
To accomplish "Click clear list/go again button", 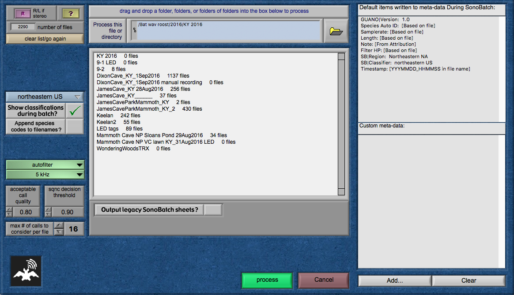I will pos(45,39).
